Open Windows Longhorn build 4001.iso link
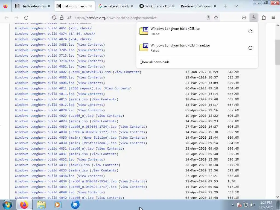The image size is (280, 210). click(45, 66)
